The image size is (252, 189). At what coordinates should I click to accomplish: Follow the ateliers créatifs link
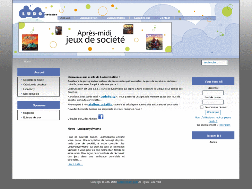tap(100, 104)
